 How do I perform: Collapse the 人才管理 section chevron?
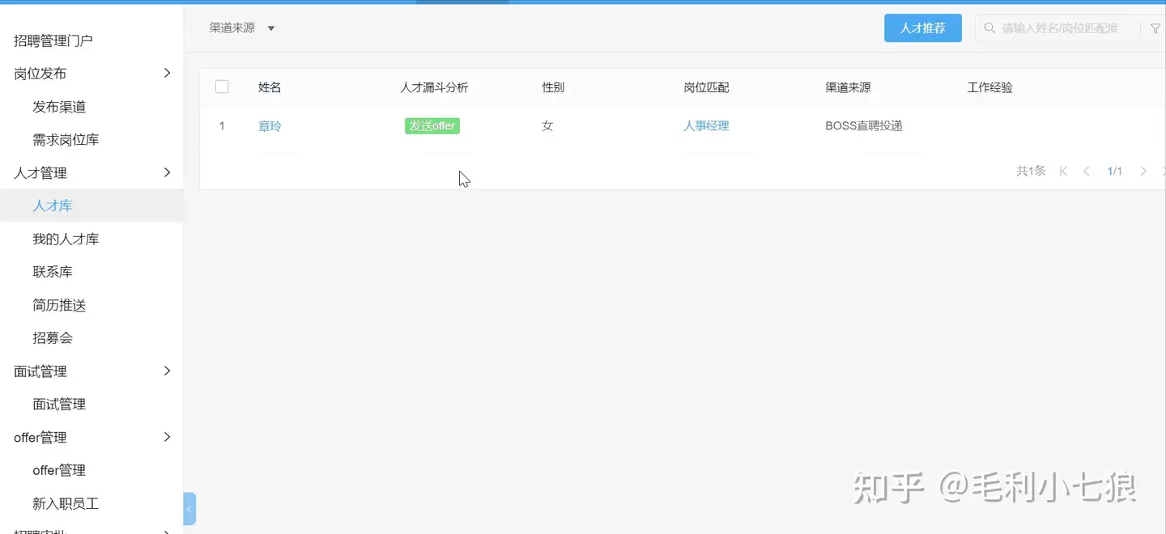167,172
